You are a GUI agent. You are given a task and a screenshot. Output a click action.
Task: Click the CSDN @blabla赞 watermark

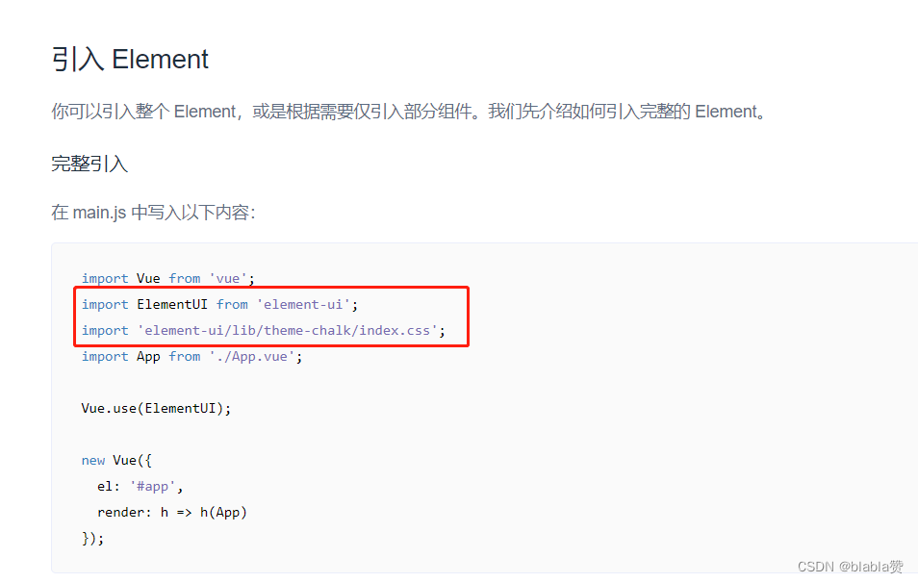850,567
